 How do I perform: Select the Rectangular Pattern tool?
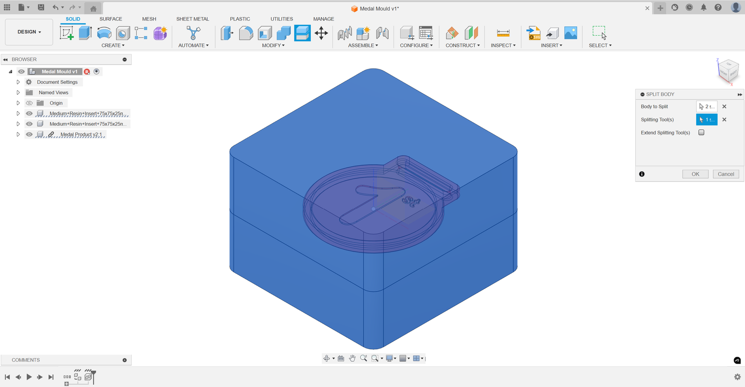coord(141,33)
